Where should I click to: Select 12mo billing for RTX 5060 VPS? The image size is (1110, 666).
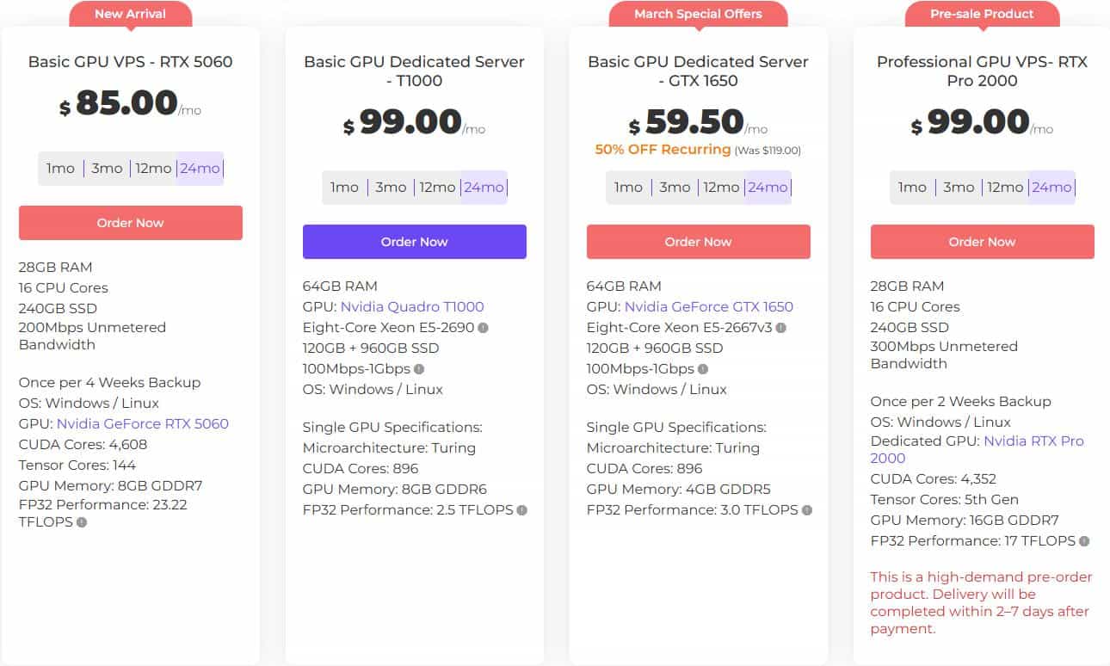point(153,169)
